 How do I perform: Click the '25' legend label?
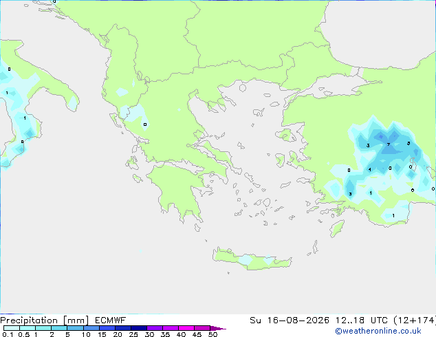point(133,334)
